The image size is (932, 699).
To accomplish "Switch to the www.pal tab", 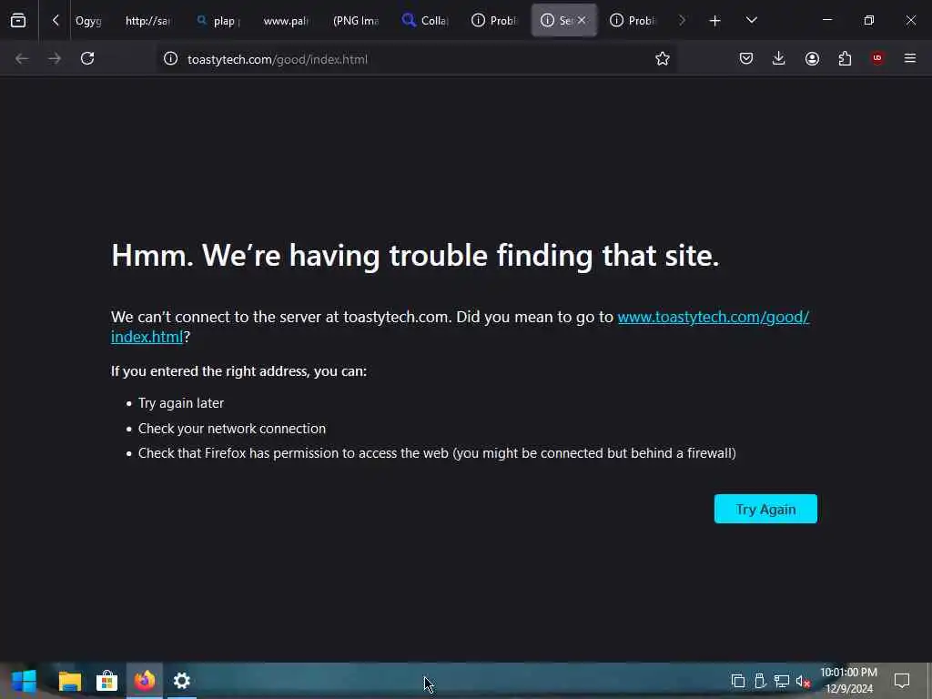I will (287, 21).
